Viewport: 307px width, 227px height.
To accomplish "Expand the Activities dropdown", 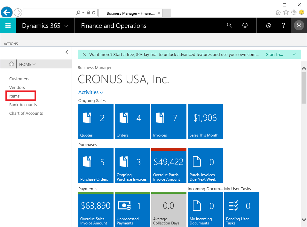I will (x=91, y=92).
